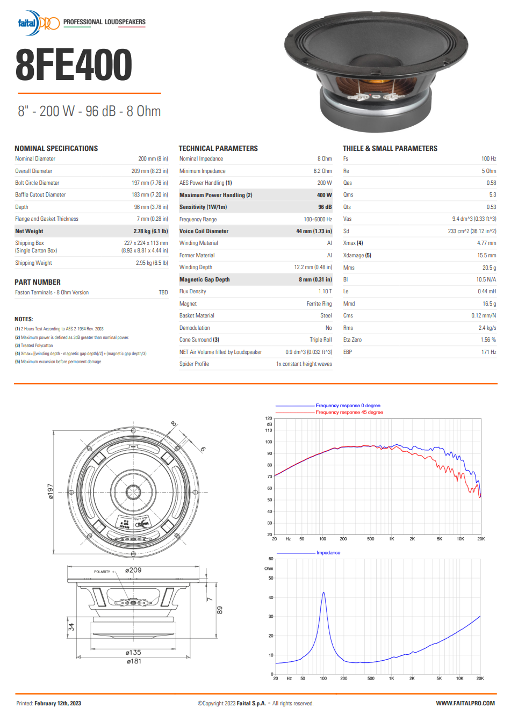The image size is (518, 722).
Task: Click the value 209 mm (8.23 in)
Action: pyautogui.click(x=150, y=171)
